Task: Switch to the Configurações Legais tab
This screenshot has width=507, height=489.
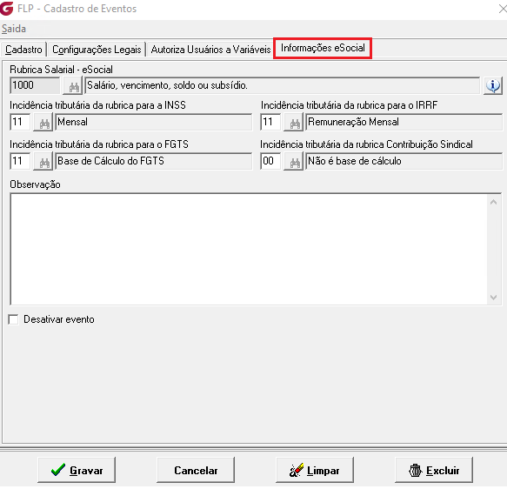Action: pos(97,50)
